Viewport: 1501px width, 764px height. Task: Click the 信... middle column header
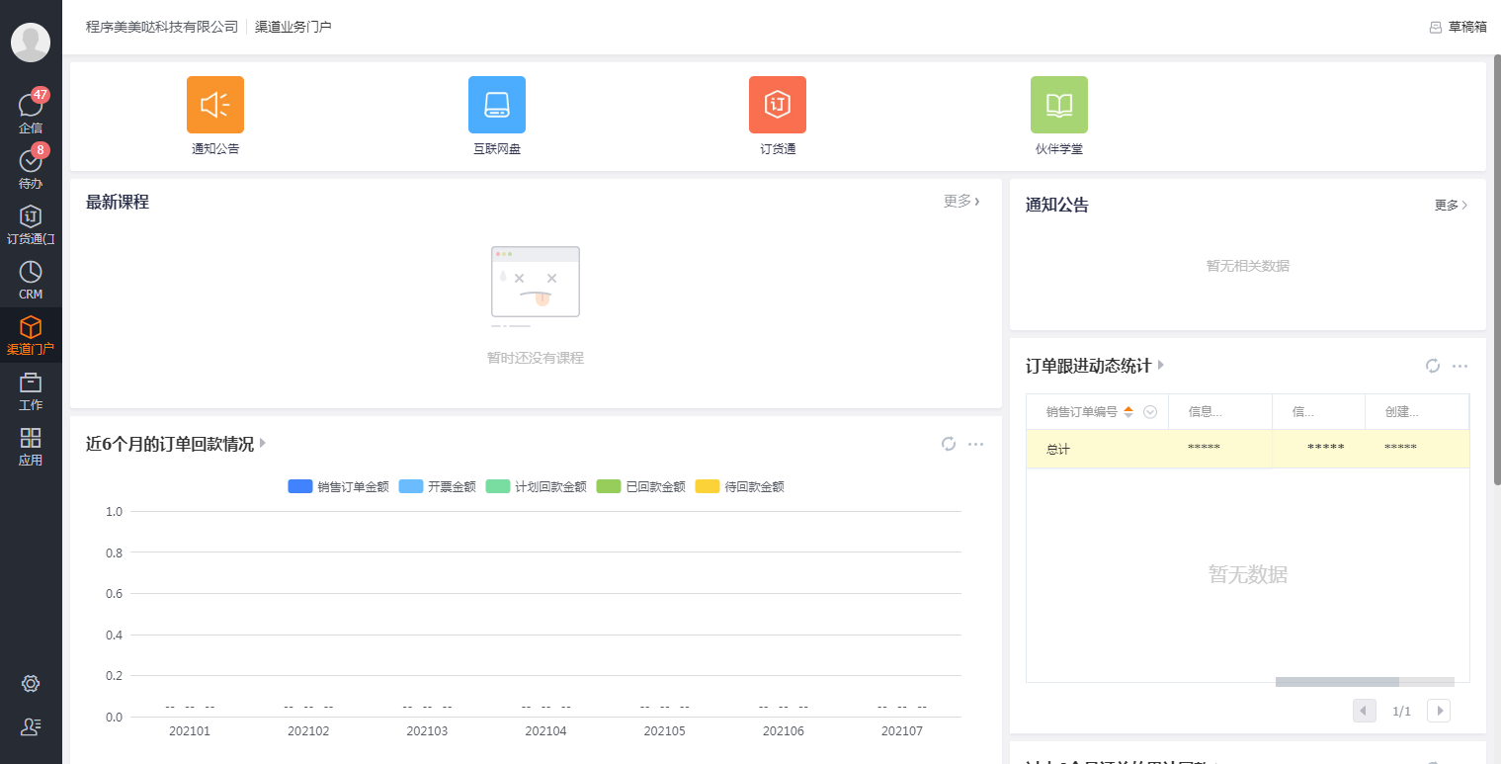click(x=1319, y=412)
